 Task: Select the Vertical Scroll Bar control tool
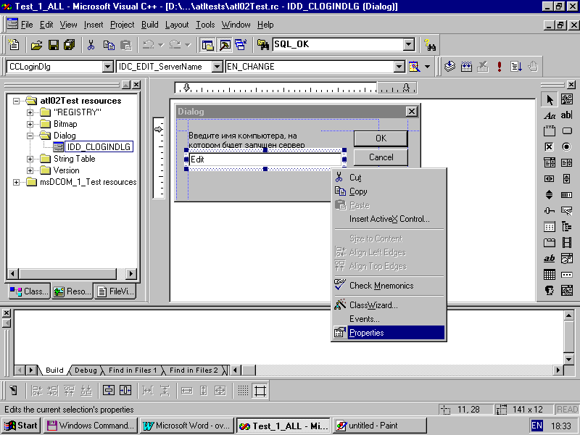pyautogui.click(x=566, y=178)
